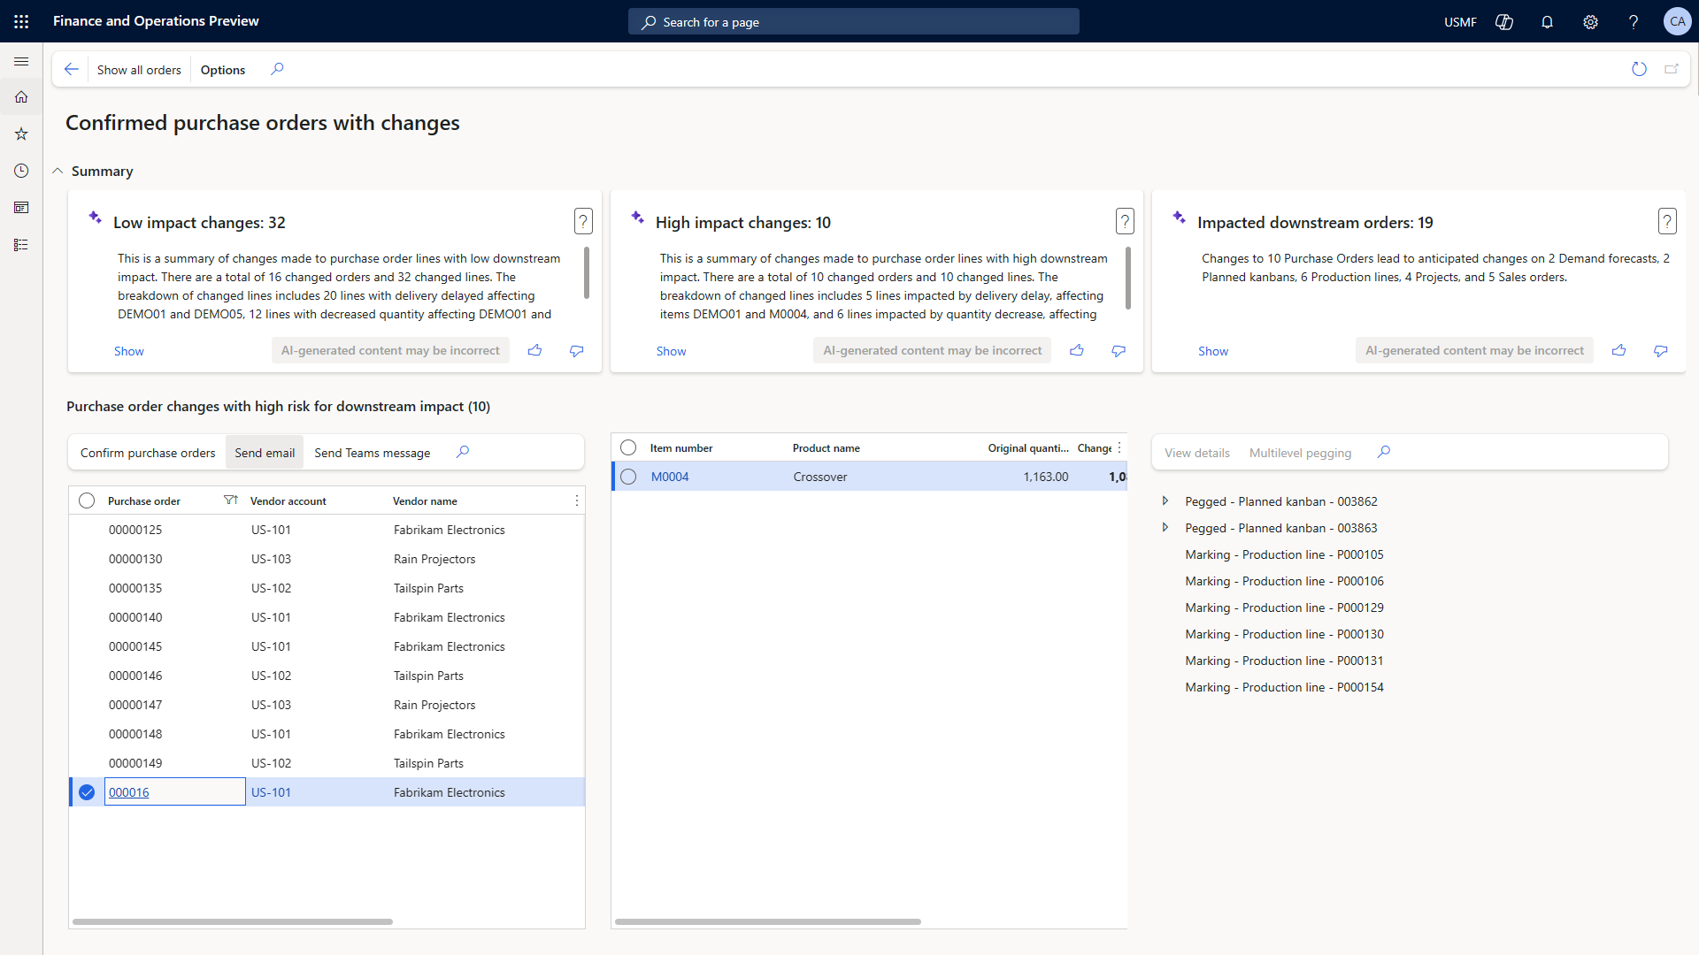The width and height of the screenshot is (1699, 955).
Task: Expand Pegged Planned kanban 003862 node
Action: pos(1165,501)
